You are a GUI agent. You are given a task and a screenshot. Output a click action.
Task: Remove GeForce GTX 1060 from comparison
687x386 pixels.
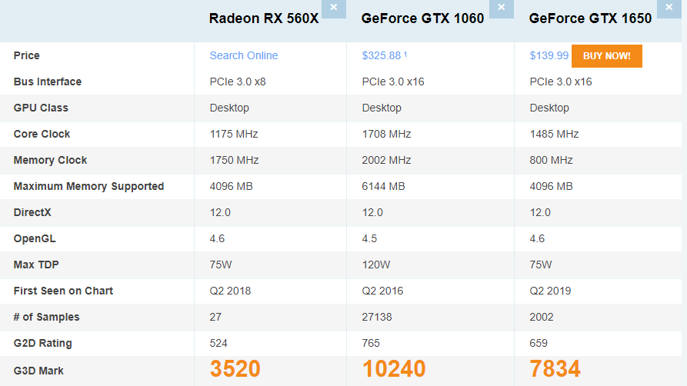[501, 8]
